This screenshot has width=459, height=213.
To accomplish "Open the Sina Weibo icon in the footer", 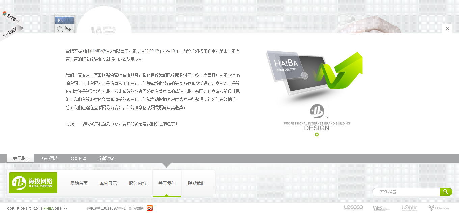I will 150,208.
